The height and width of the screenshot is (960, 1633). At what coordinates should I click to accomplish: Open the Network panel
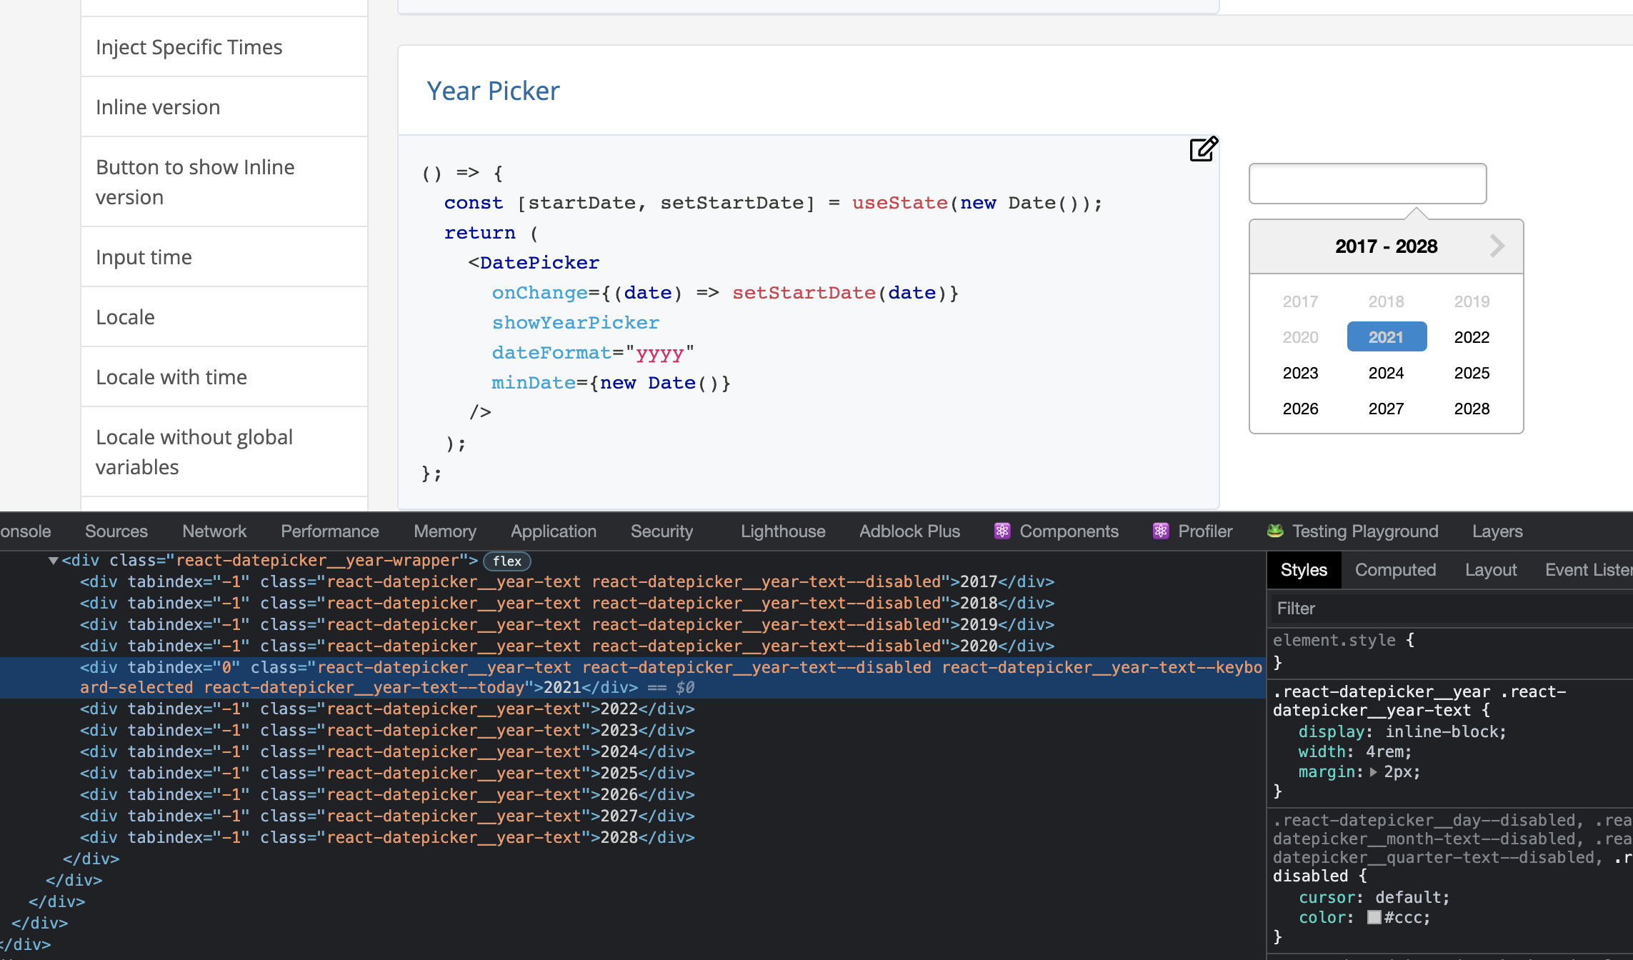click(x=214, y=531)
